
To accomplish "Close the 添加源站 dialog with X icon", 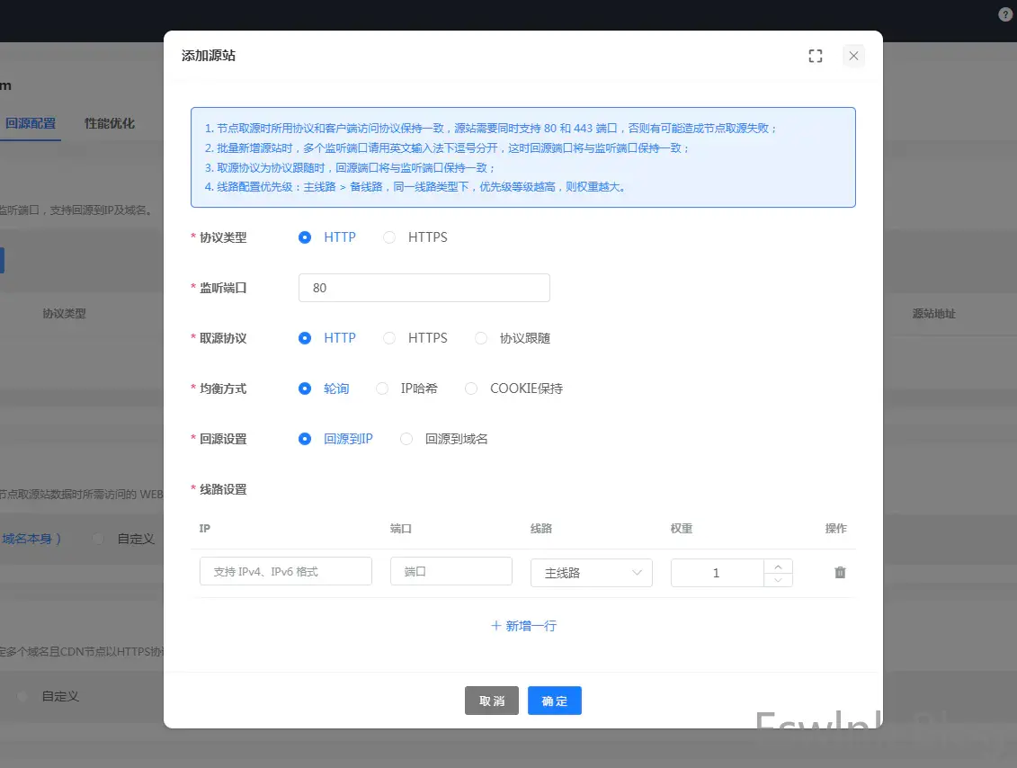I will pyautogui.click(x=853, y=56).
